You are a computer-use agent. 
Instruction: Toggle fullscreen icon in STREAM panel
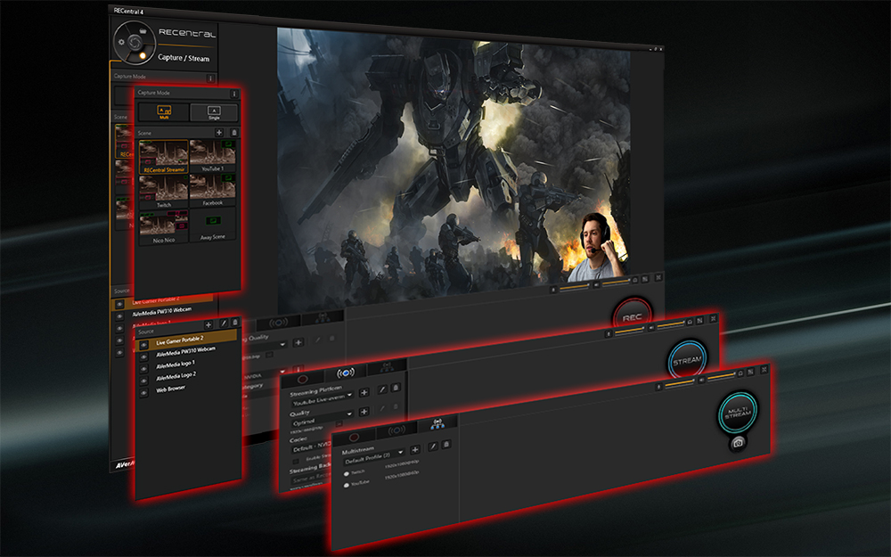[x=713, y=318]
